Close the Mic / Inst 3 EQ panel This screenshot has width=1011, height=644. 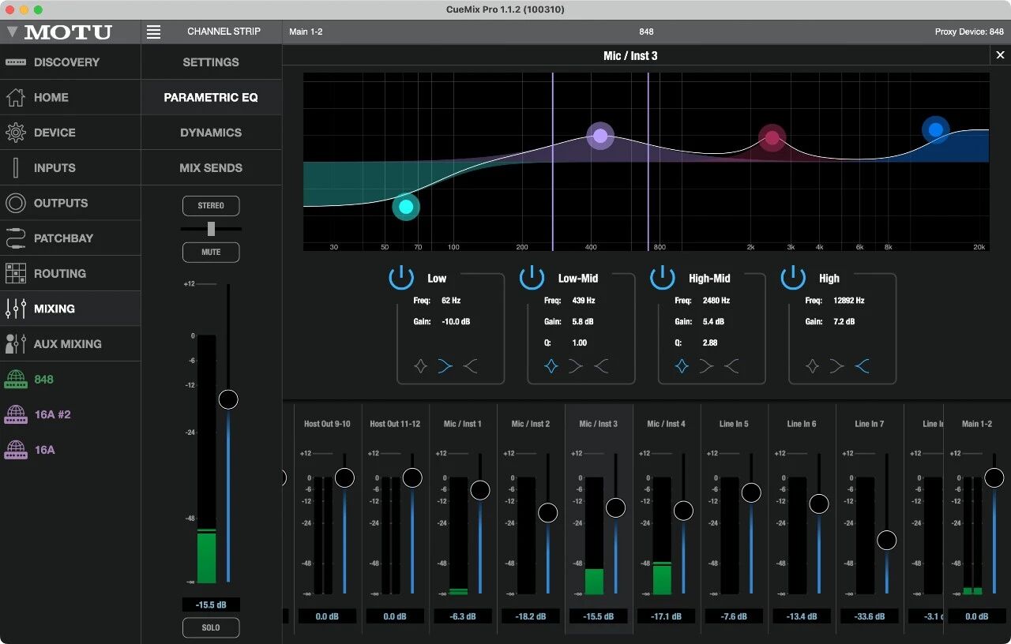coord(1000,55)
